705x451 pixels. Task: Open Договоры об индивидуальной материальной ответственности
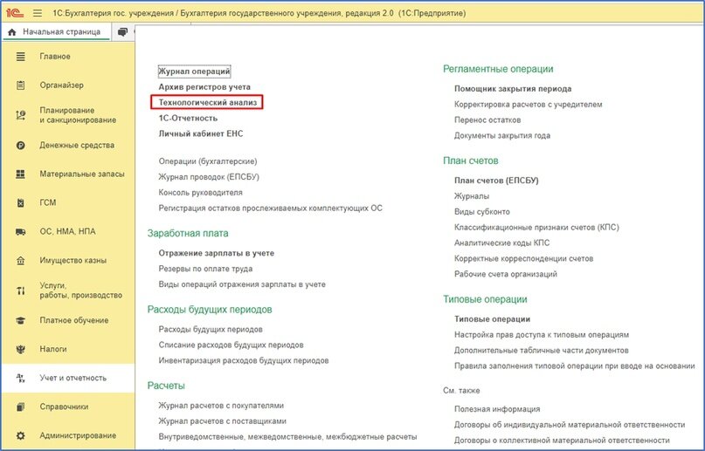click(570, 425)
